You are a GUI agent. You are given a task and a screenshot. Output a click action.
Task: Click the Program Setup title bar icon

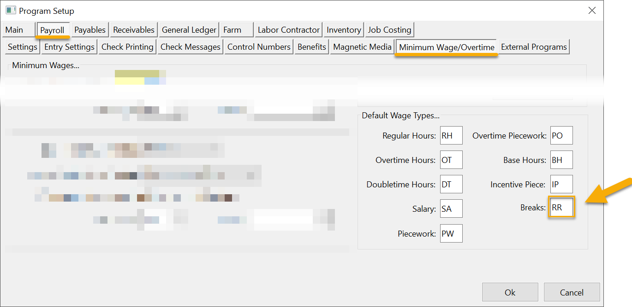(x=10, y=10)
